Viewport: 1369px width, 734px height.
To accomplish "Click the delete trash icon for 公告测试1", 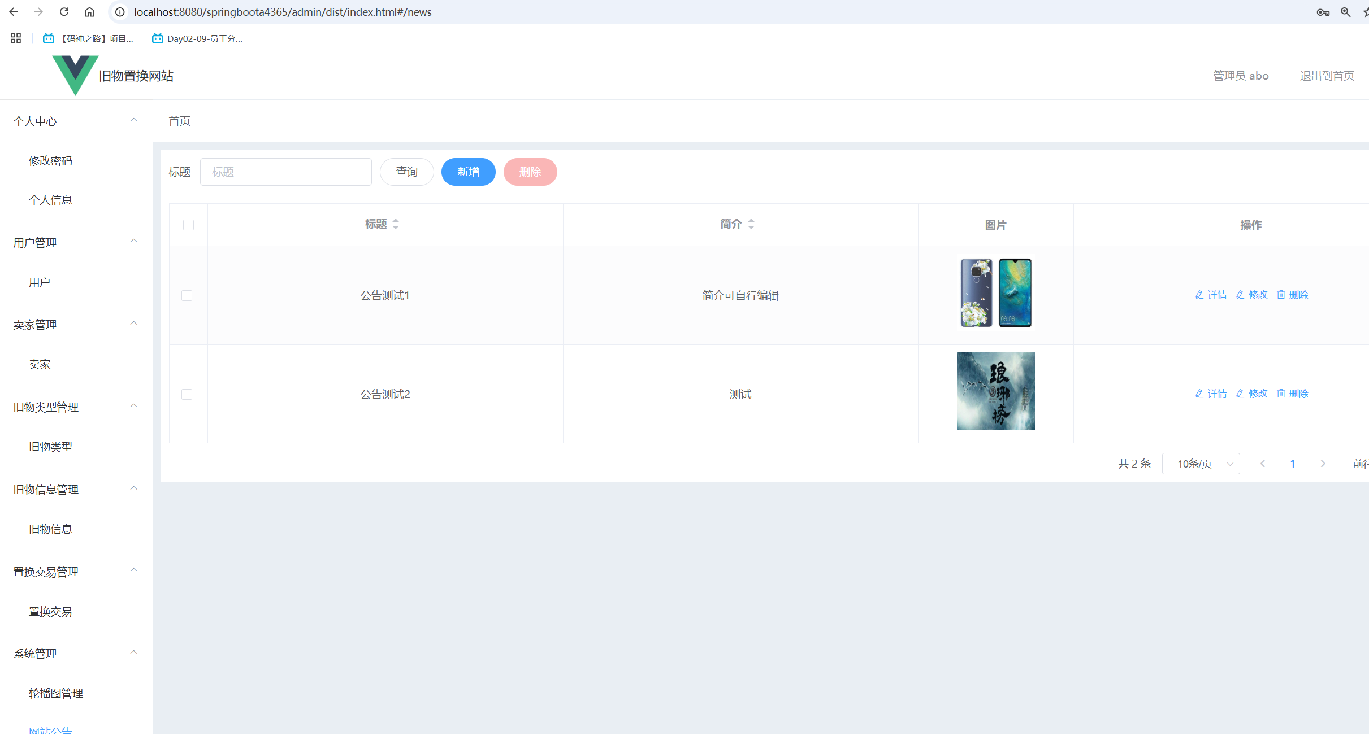I will (x=1281, y=294).
